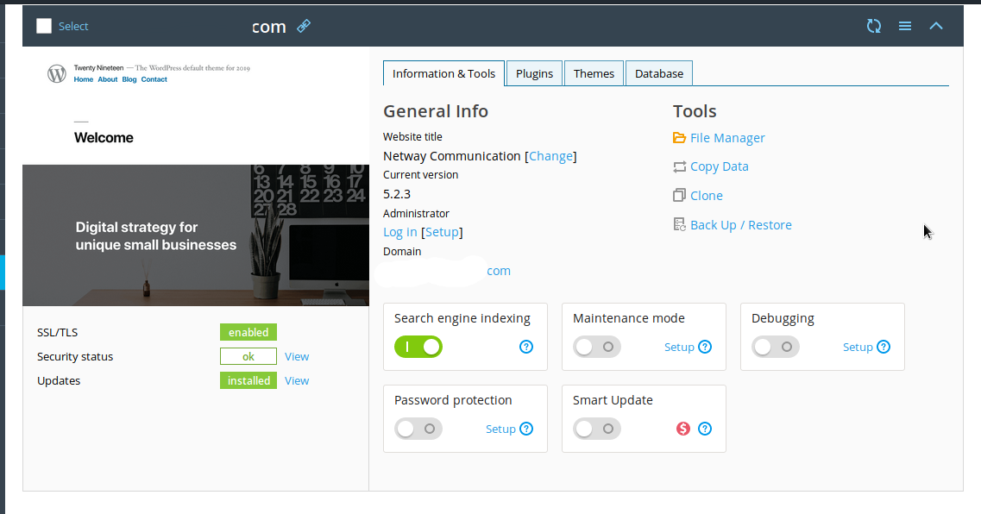Click the website preview thumbnail
981x514 pixels.
(x=196, y=177)
